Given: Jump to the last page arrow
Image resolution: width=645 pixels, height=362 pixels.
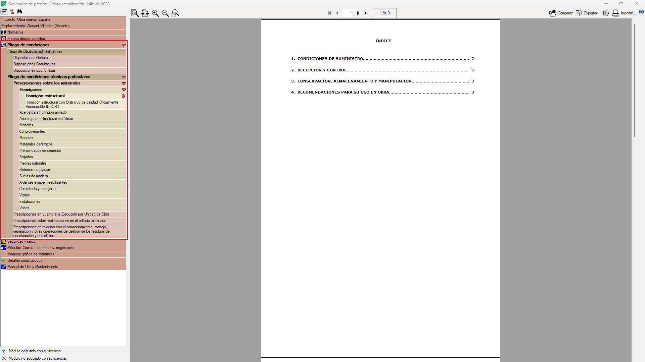Looking at the screenshot, I should click(366, 13).
